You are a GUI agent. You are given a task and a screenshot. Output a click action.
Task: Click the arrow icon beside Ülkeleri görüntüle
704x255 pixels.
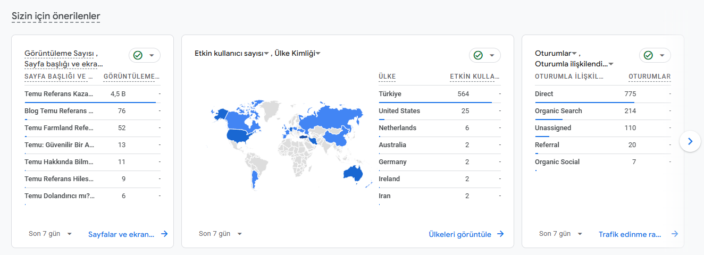[500, 234]
